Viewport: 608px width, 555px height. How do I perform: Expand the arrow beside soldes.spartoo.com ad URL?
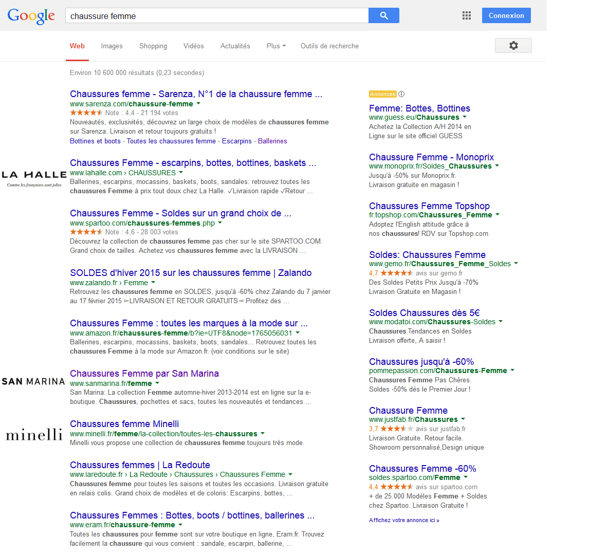coord(466,477)
